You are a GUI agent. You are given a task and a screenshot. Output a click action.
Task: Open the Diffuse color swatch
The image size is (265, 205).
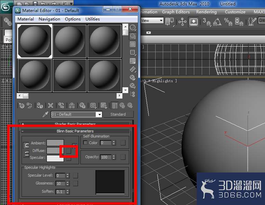coord(55,151)
